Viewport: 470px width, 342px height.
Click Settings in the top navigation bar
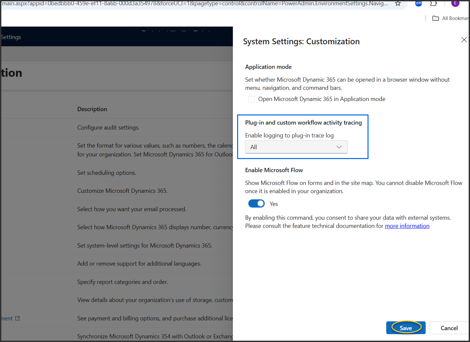11,37
